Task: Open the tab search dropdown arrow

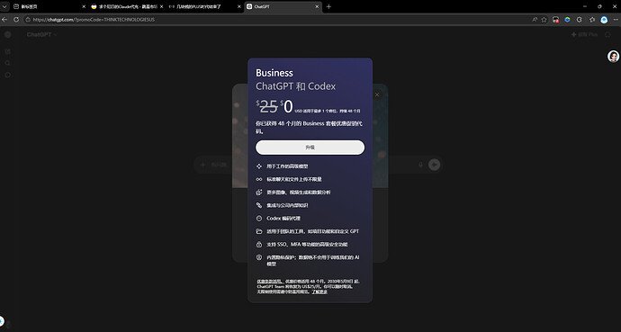Action: 4,6
